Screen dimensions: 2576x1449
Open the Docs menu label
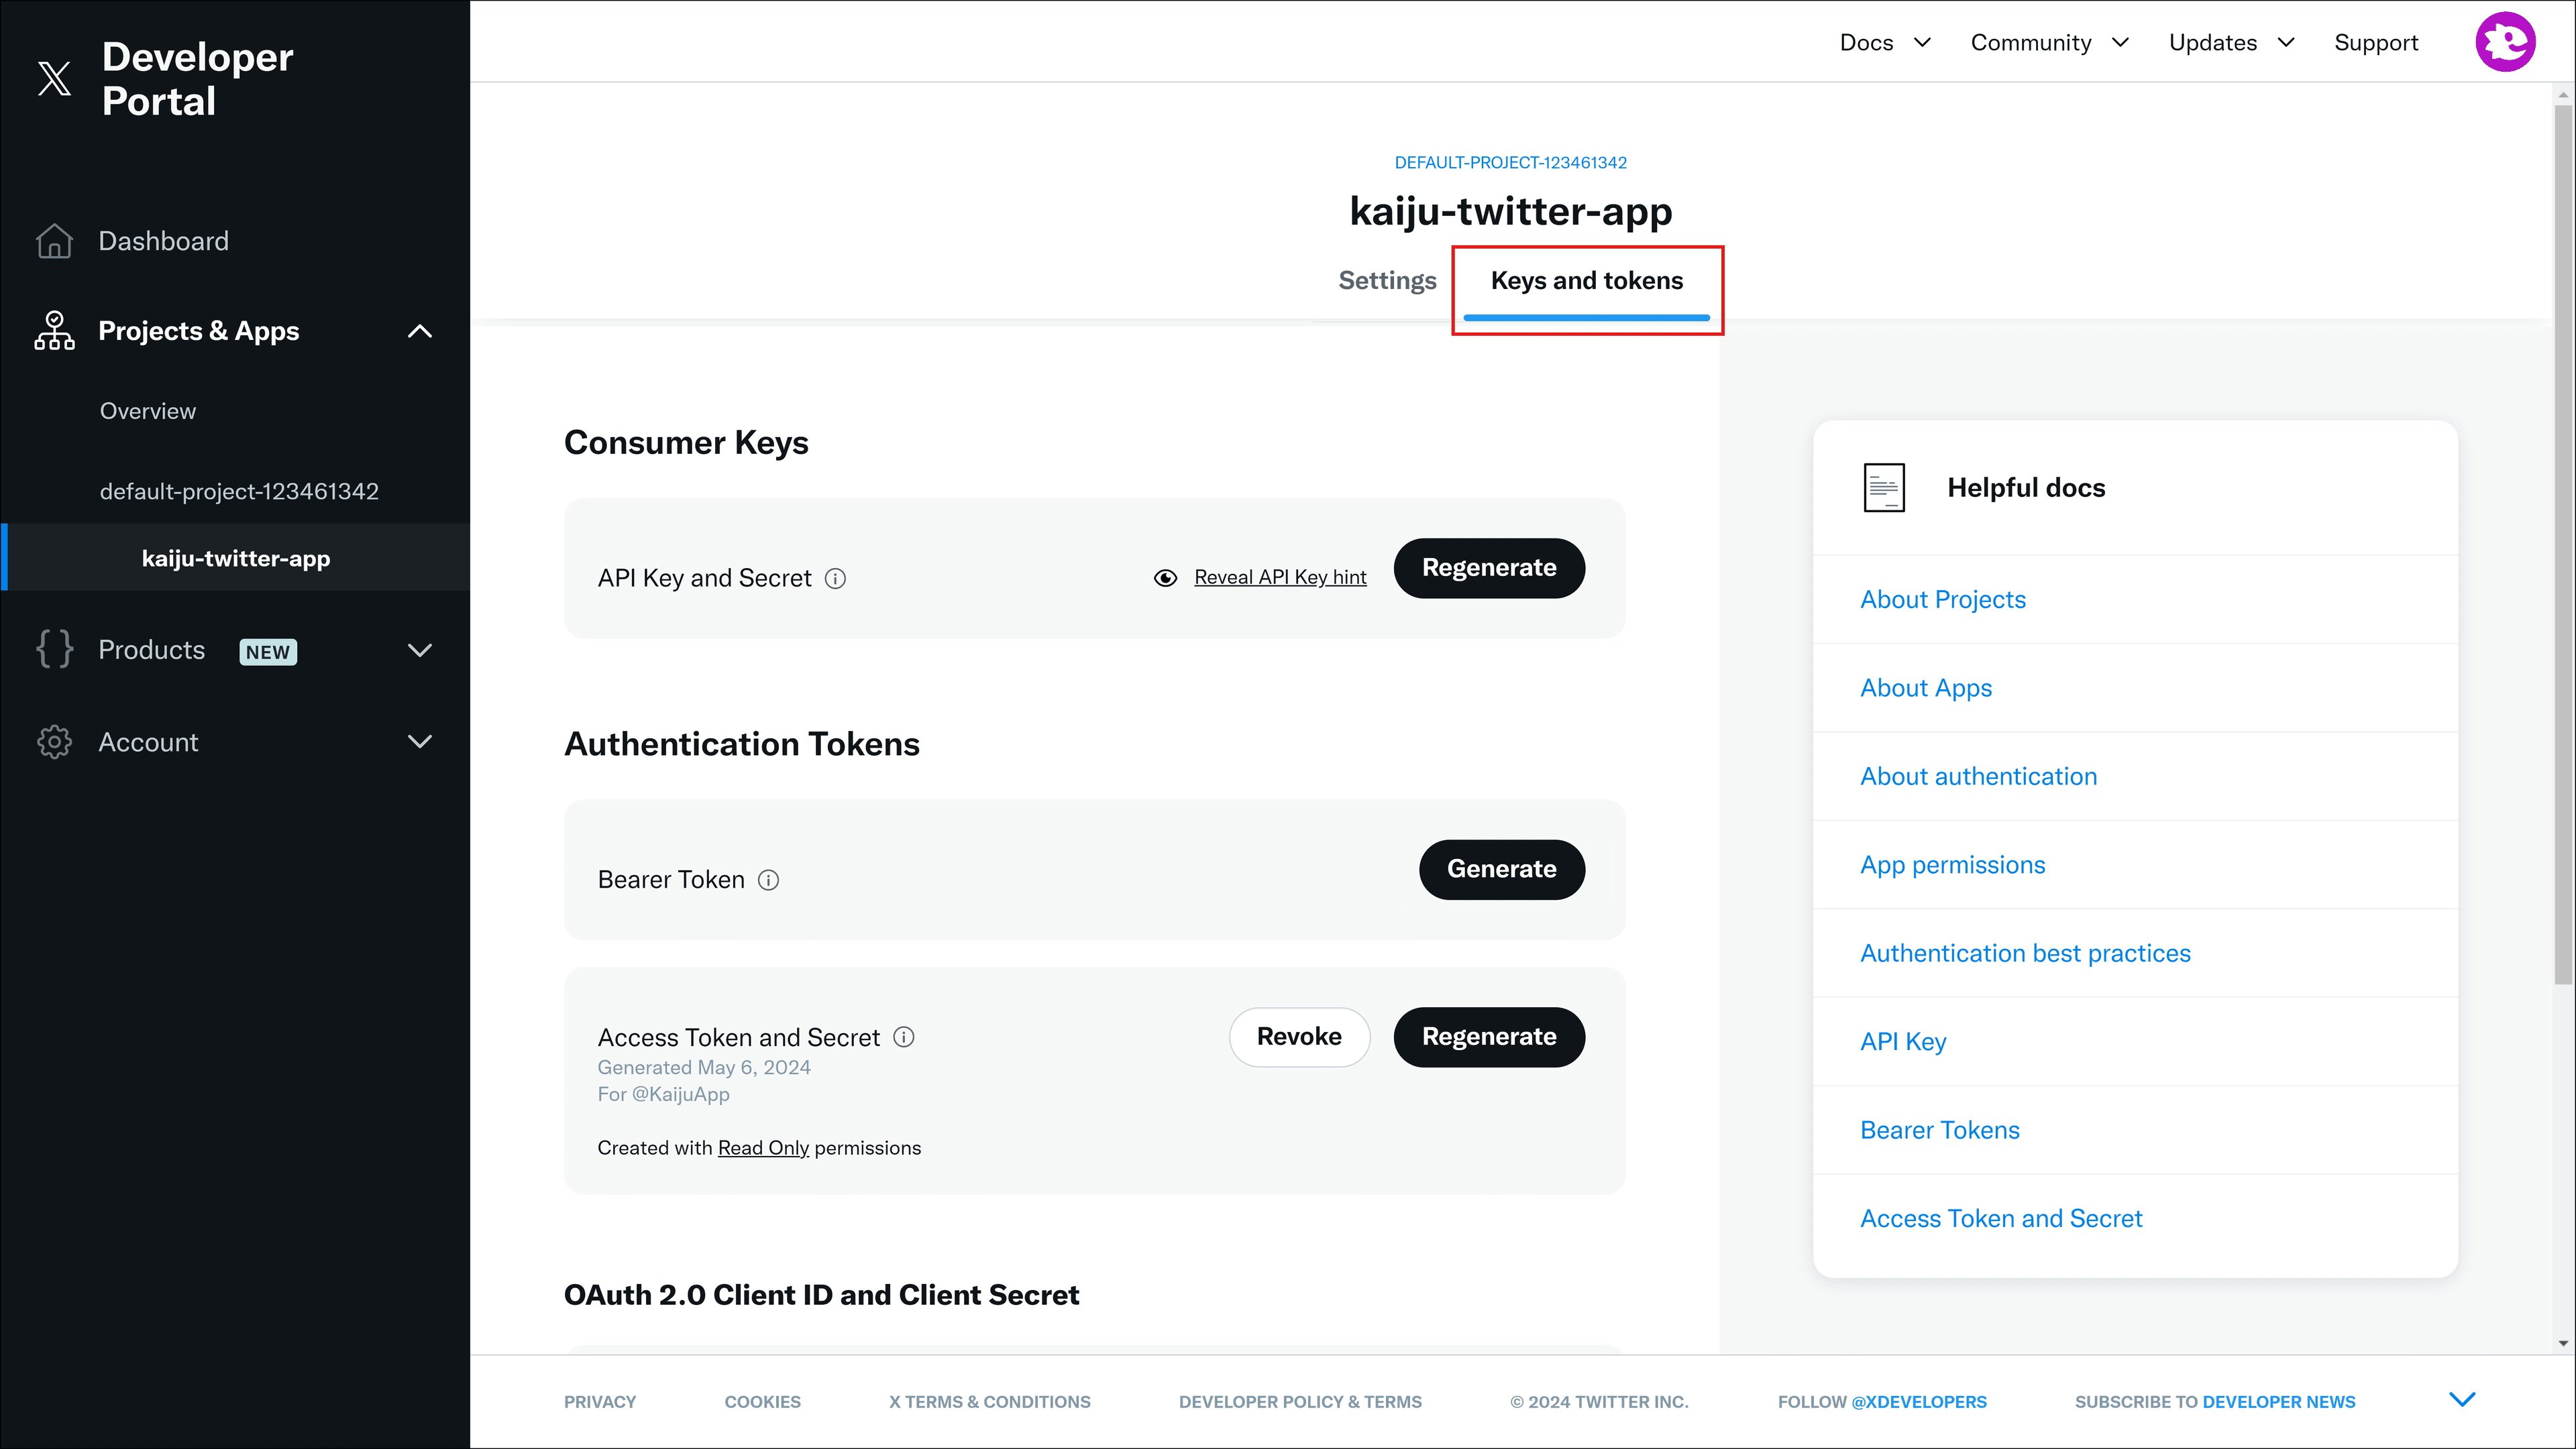point(1866,42)
